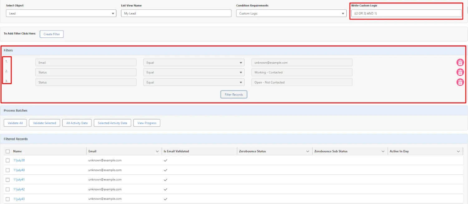
Task: Expand the Email column header chevron
Action: [x=158, y=151]
